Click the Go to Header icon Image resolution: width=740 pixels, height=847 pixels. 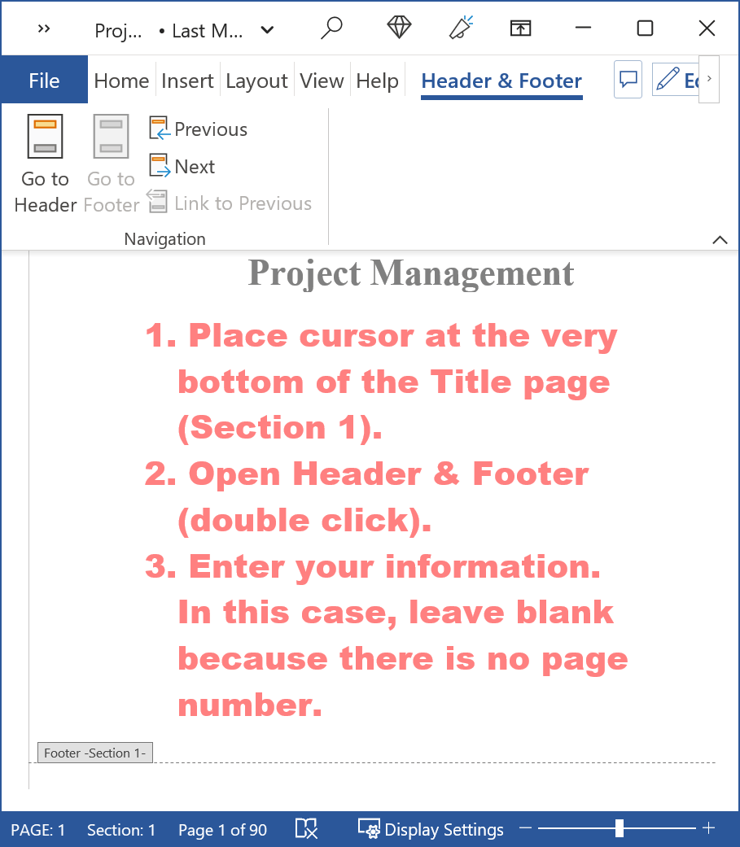point(46,163)
